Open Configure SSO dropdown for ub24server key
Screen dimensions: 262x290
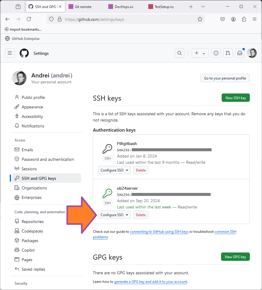(x=114, y=215)
